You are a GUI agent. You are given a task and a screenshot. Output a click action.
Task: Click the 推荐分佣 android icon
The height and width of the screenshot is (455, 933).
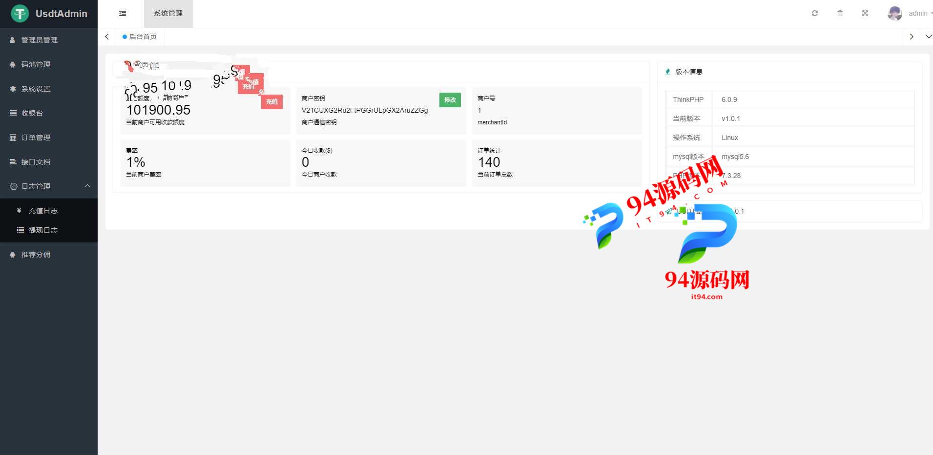(x=13, y=255)
